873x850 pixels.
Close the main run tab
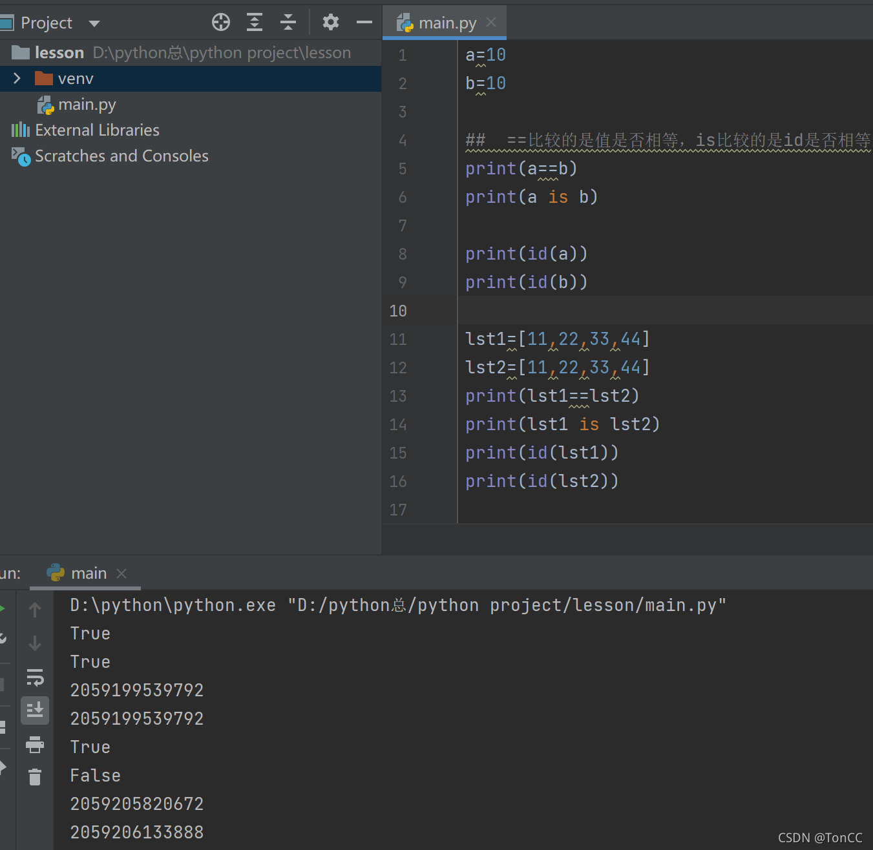(x=121, y=573)
